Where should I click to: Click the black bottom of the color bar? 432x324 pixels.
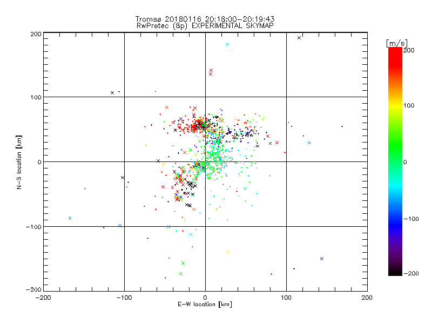pos(395,272)
